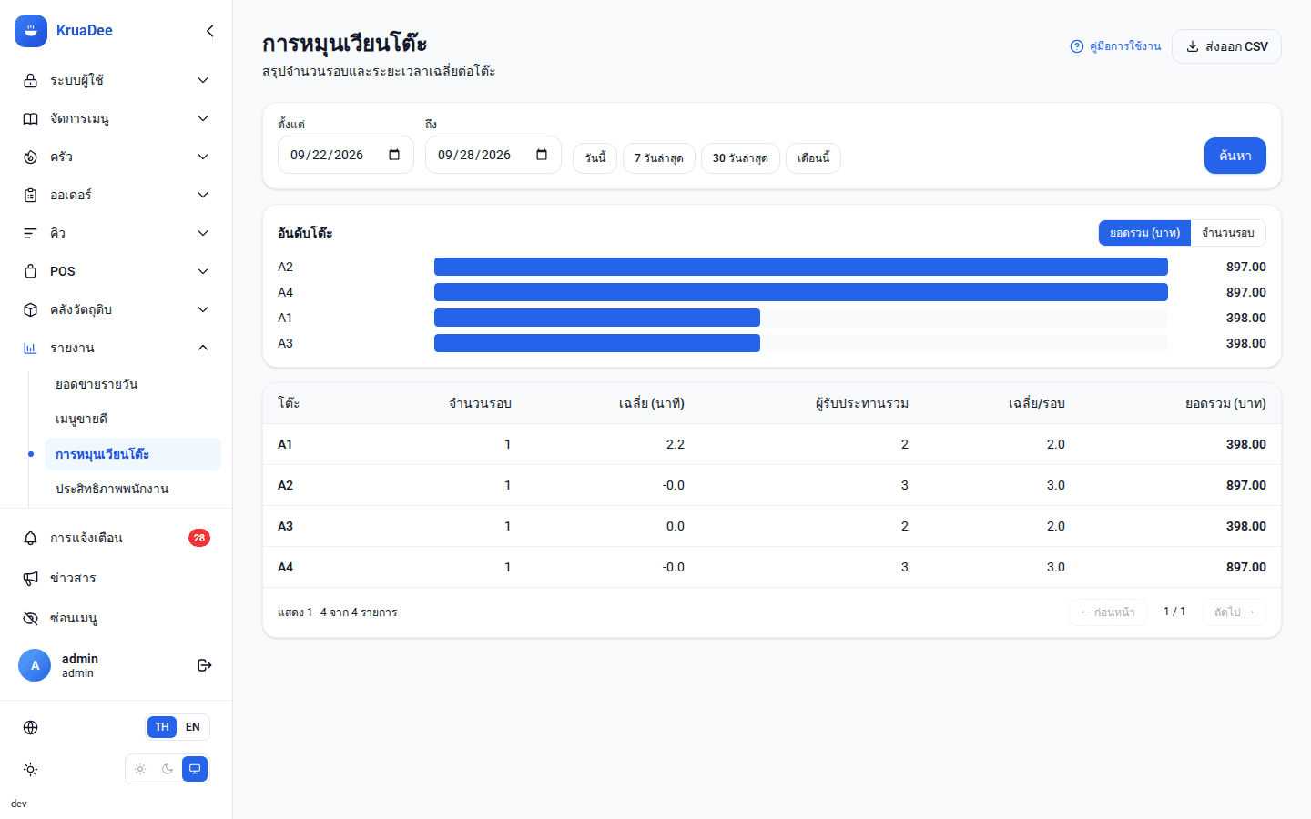Select light theme sun button
The height and width of the screenshot is (819, 1311).
140,769
